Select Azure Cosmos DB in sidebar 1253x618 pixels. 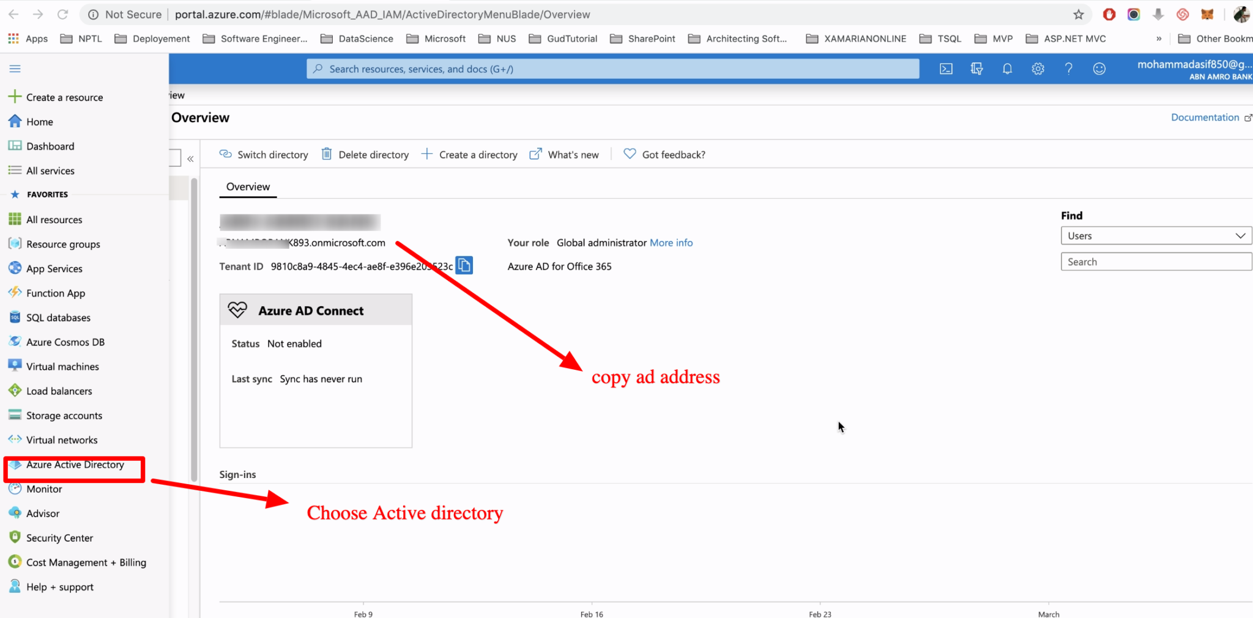pos(65,342)
